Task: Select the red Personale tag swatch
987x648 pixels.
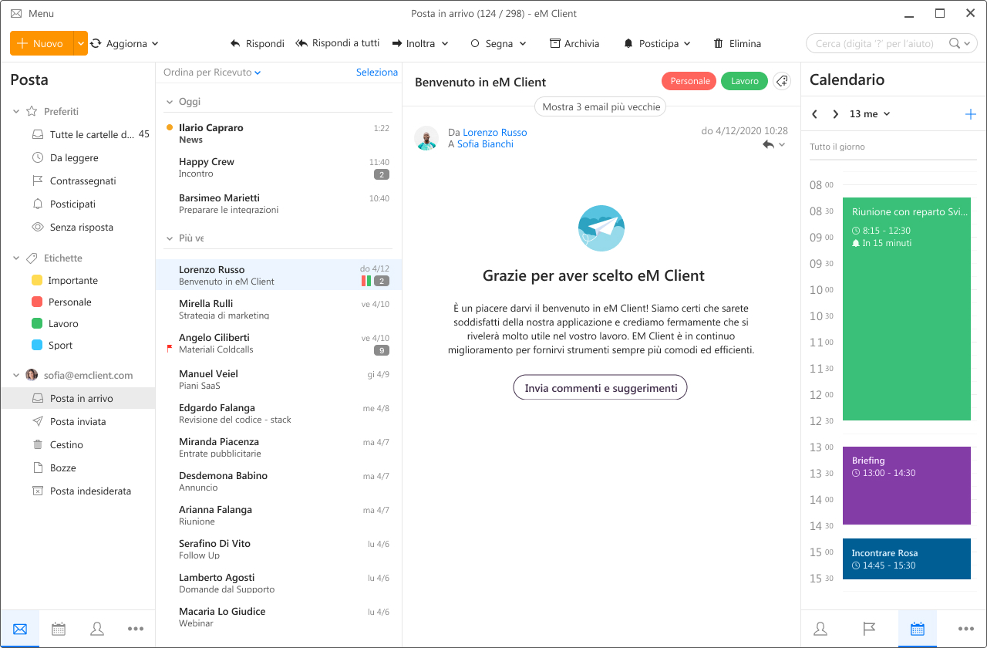Action: pos(37,302)
